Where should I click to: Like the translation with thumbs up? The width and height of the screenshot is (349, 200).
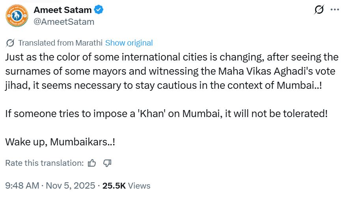point(92,163)
